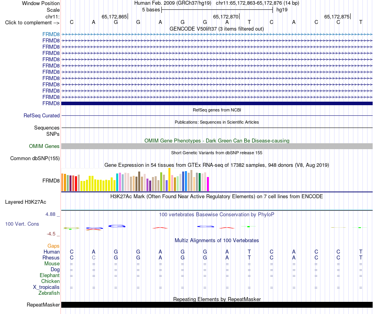This screenshot has width=373, height=314.
Task: Click the 4.88 PhyloP upper scale value
Action: coord(50,214)
